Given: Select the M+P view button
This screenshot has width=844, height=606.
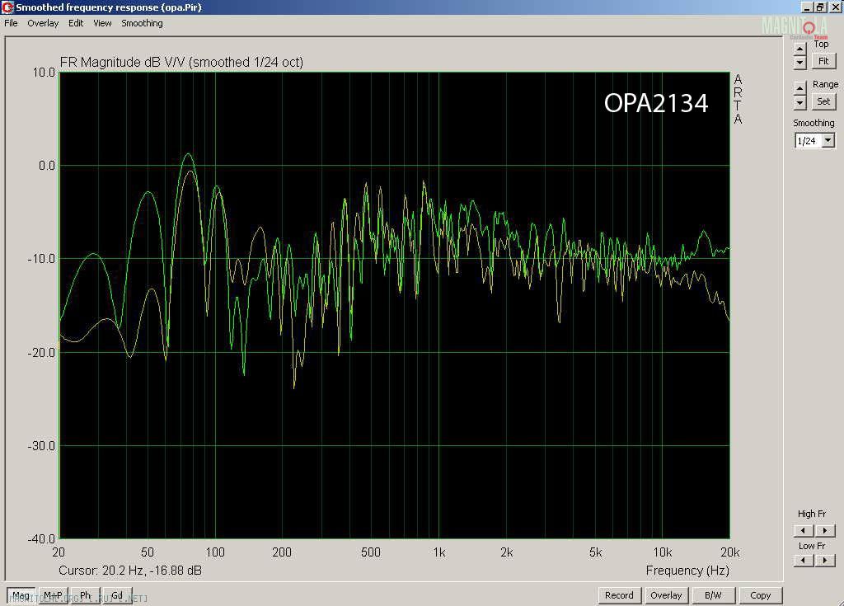Looking at the screenshot, I should pyautogui.click(x=53, y=596).
